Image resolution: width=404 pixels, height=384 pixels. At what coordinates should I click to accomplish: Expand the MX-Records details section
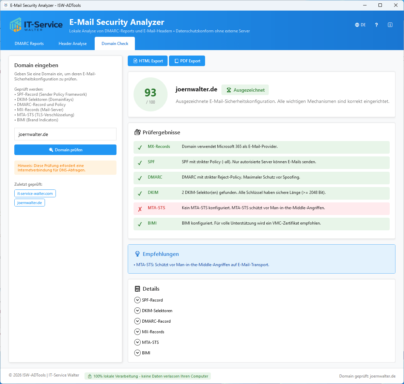[137, 332]
